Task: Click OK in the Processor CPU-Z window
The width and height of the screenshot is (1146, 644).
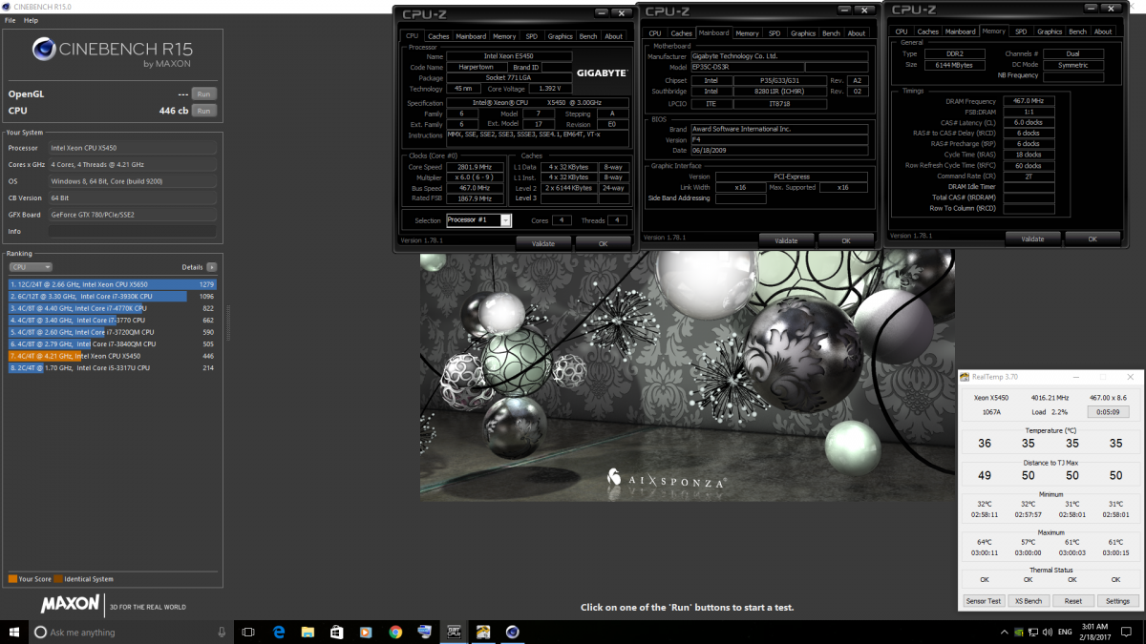Action: pyautogui.click(x=603, y=243)
